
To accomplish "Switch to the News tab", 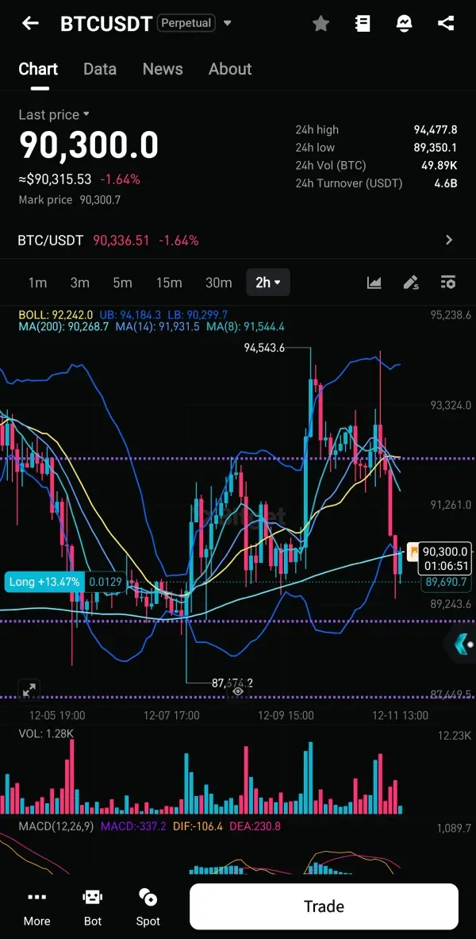I will pyautogui.click(x=163, y=69).
